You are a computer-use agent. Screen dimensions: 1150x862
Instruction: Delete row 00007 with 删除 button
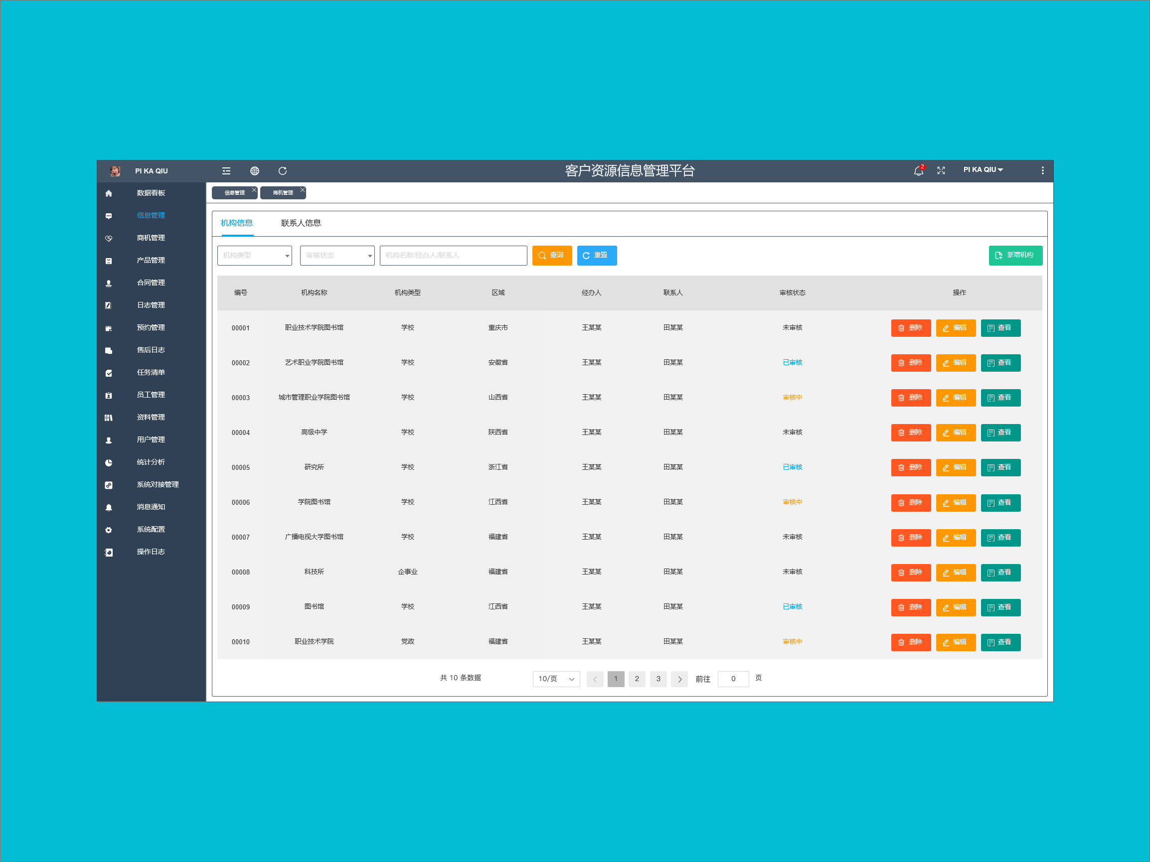point(911,538)
